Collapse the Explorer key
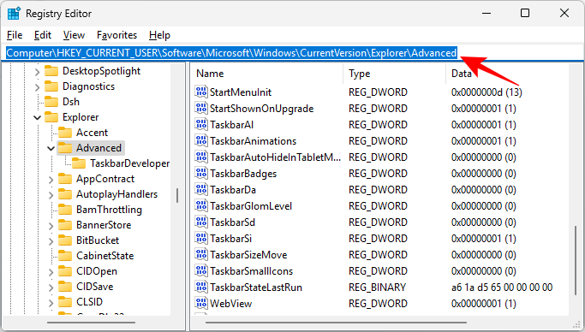This screenshot has width=585, height=332. click(x=37, y=118)
